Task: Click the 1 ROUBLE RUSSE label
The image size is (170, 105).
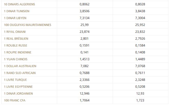Action: click(16, 46)
